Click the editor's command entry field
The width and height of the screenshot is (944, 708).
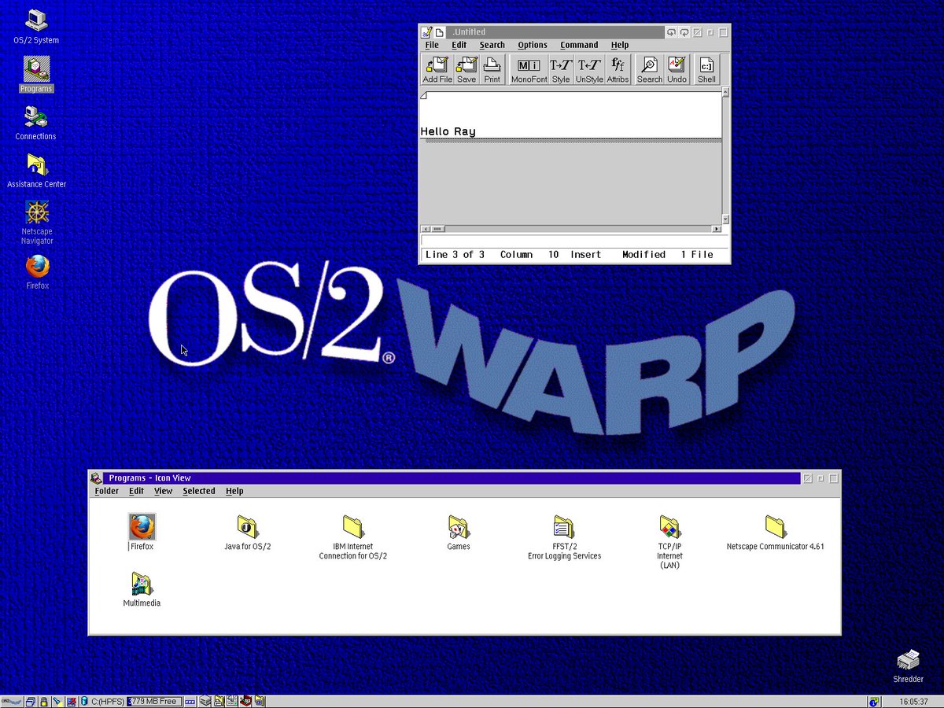tap(574, 241)
